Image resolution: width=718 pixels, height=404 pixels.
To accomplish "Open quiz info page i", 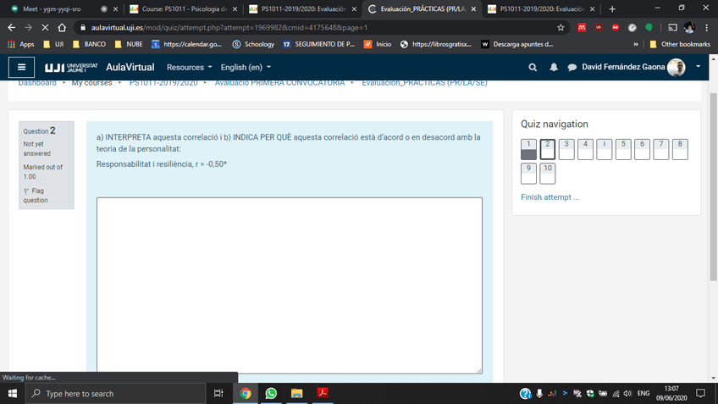I will [x=605, y=149].
